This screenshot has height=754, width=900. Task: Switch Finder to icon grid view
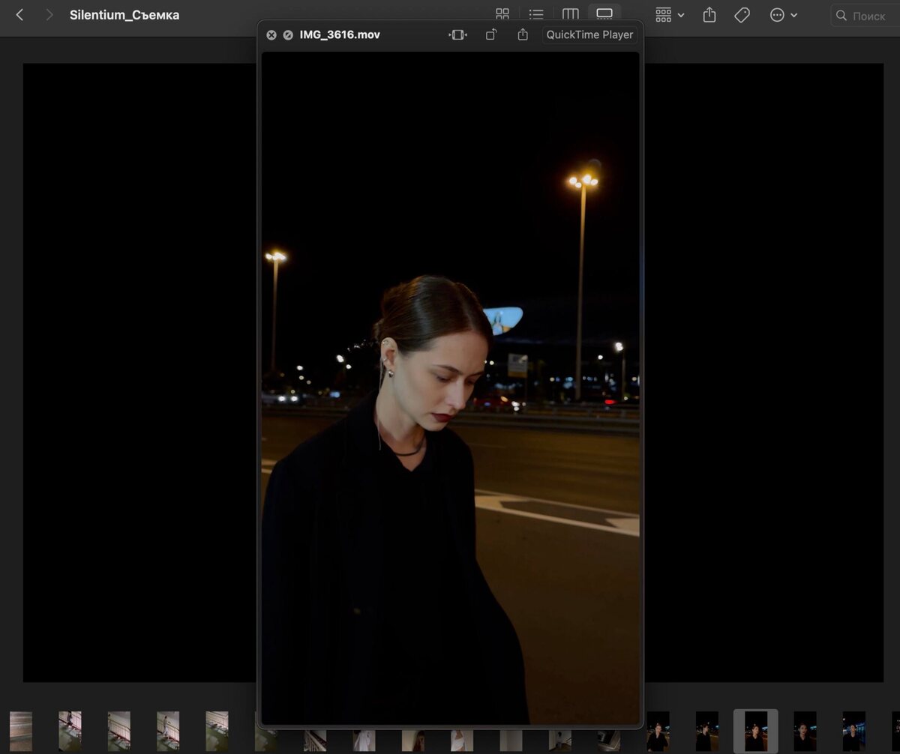pyautogui.click(x=502, y=15)
